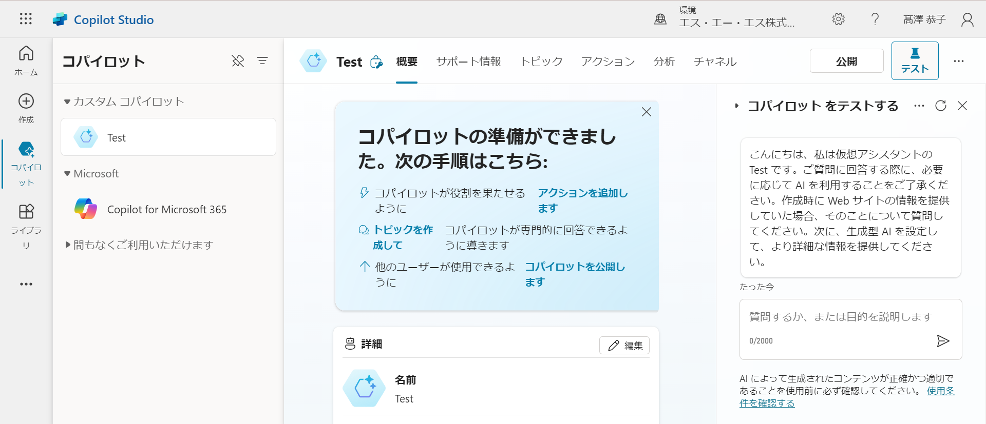986x424 pixels.
Task: Toggle the テスト panel button
Action: tap(915, 61)
